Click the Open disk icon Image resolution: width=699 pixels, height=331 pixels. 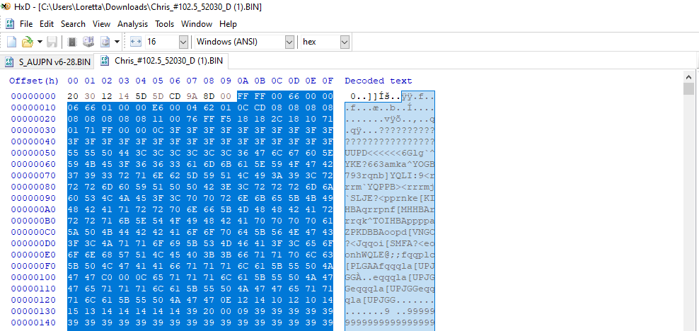88,42
